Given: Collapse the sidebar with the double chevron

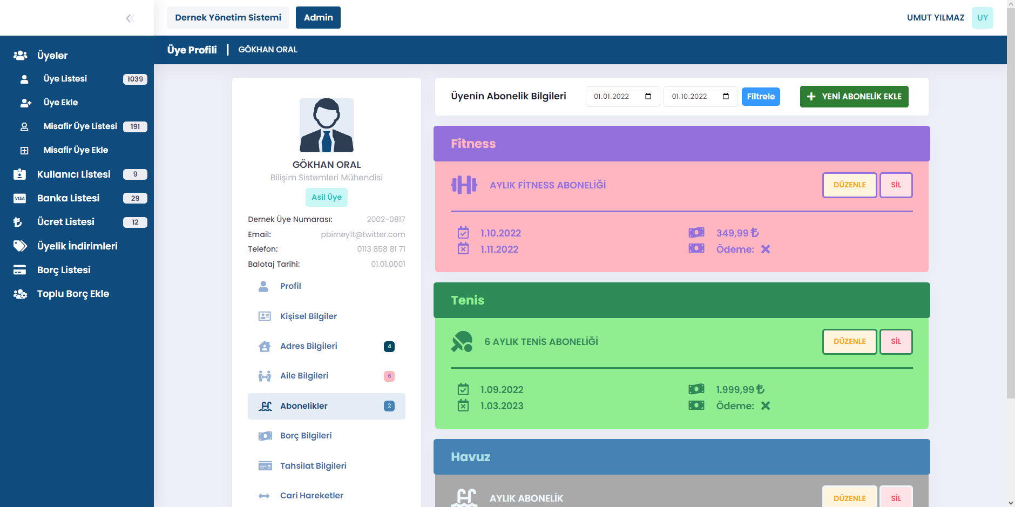Looking at the screenshot, I should [130, 18].
